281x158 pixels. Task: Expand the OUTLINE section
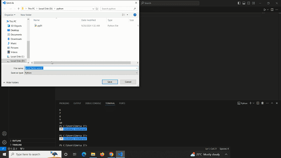coord(16,141)
